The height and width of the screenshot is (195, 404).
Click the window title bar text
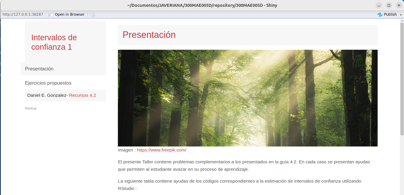tap(202, 5)
